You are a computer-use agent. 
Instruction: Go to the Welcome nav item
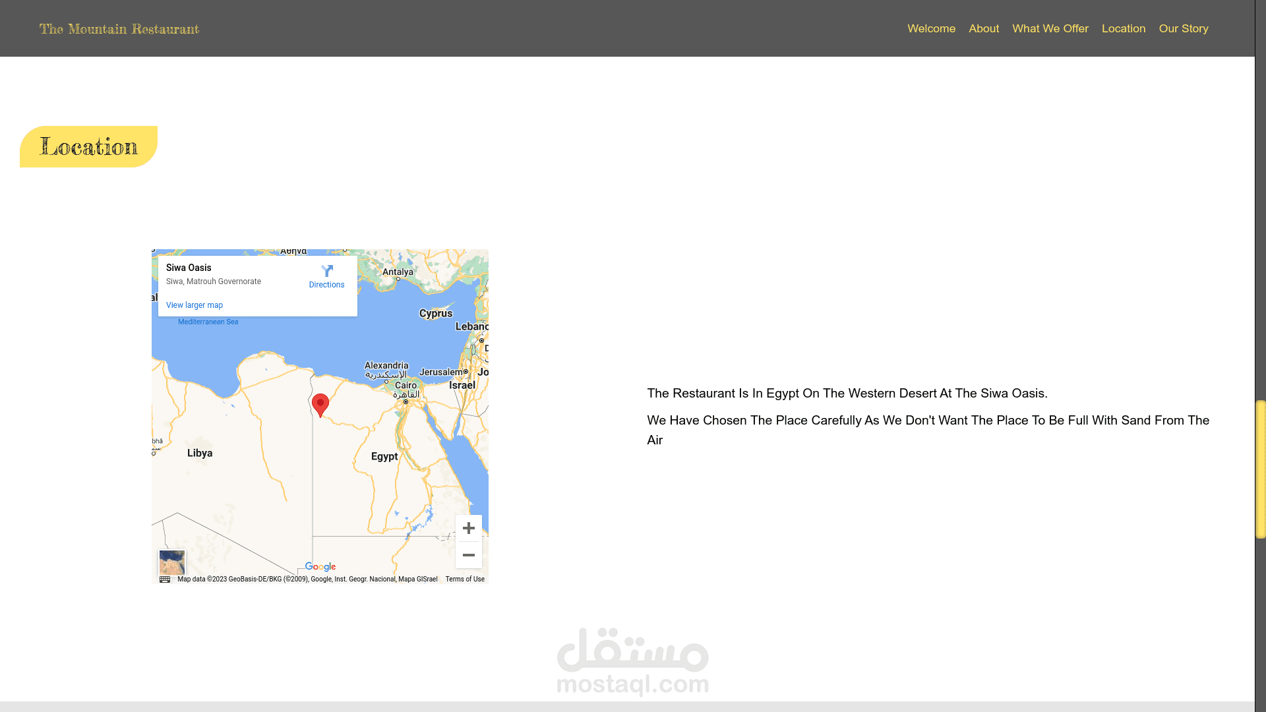pyautogui.click(x=931, y=28)
